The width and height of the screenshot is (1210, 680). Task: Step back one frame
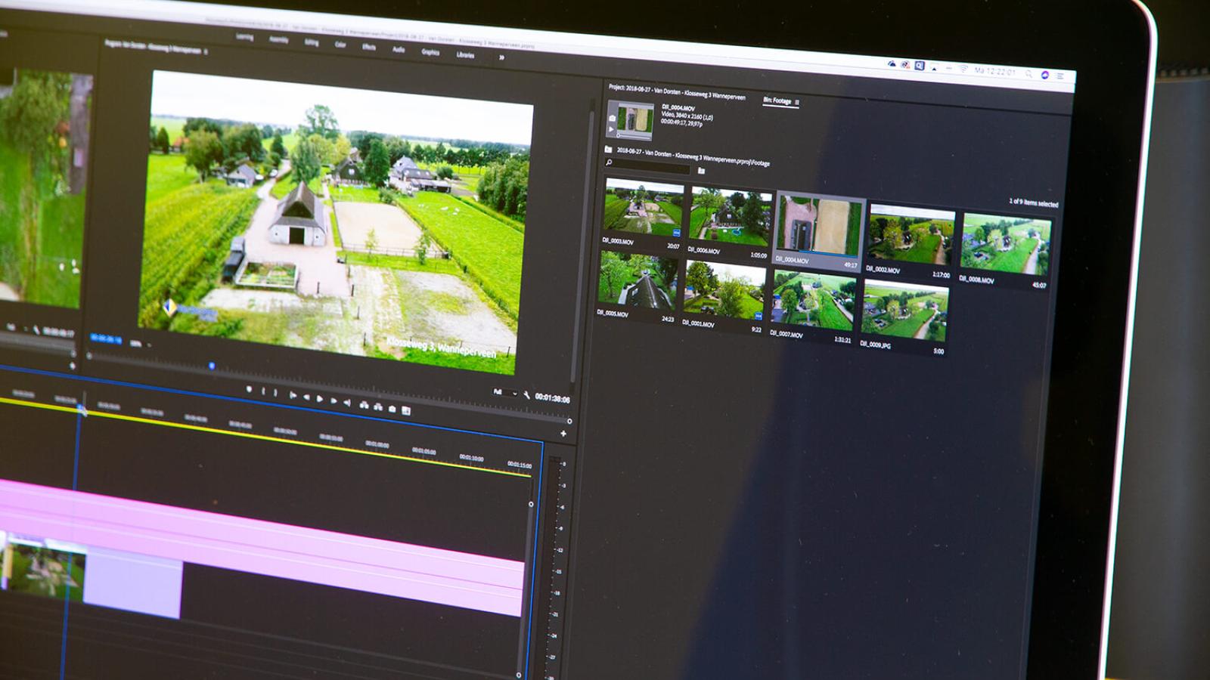[x=306, y=397]
